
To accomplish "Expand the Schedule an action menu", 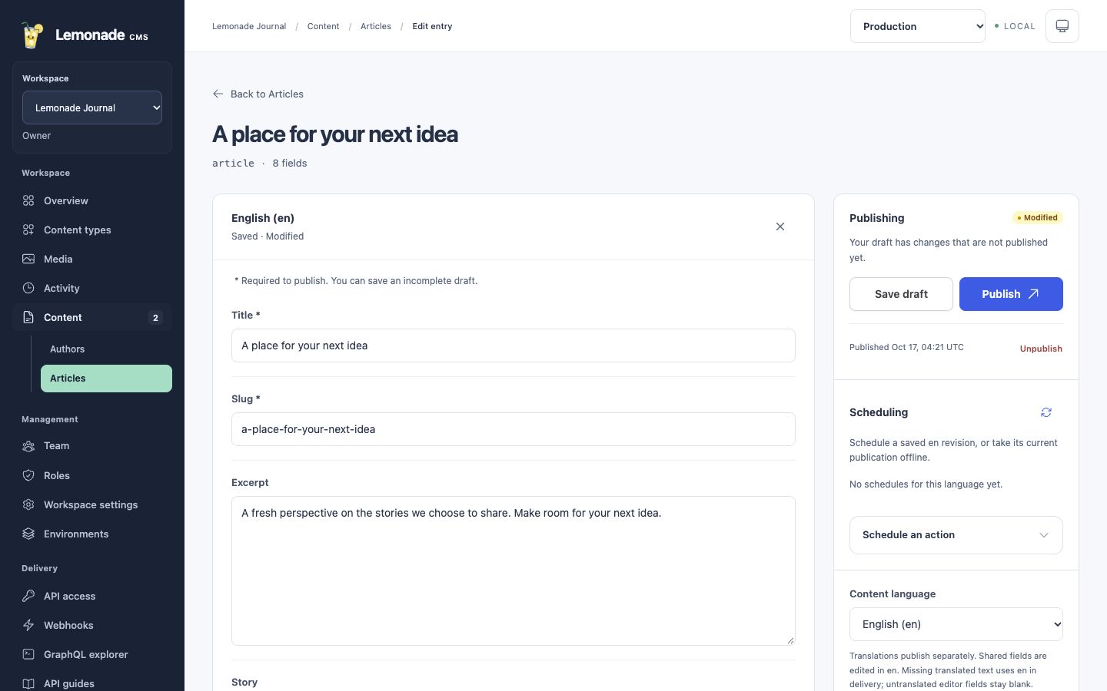I will (956, 535).
